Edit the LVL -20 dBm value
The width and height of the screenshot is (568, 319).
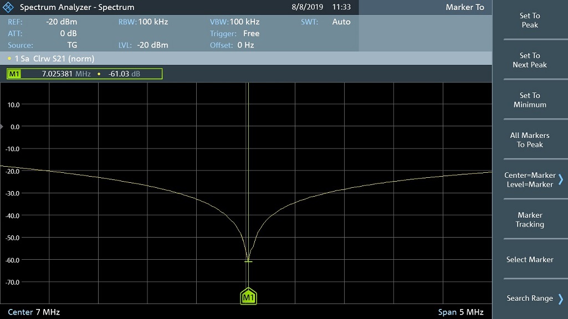(152, 45)
